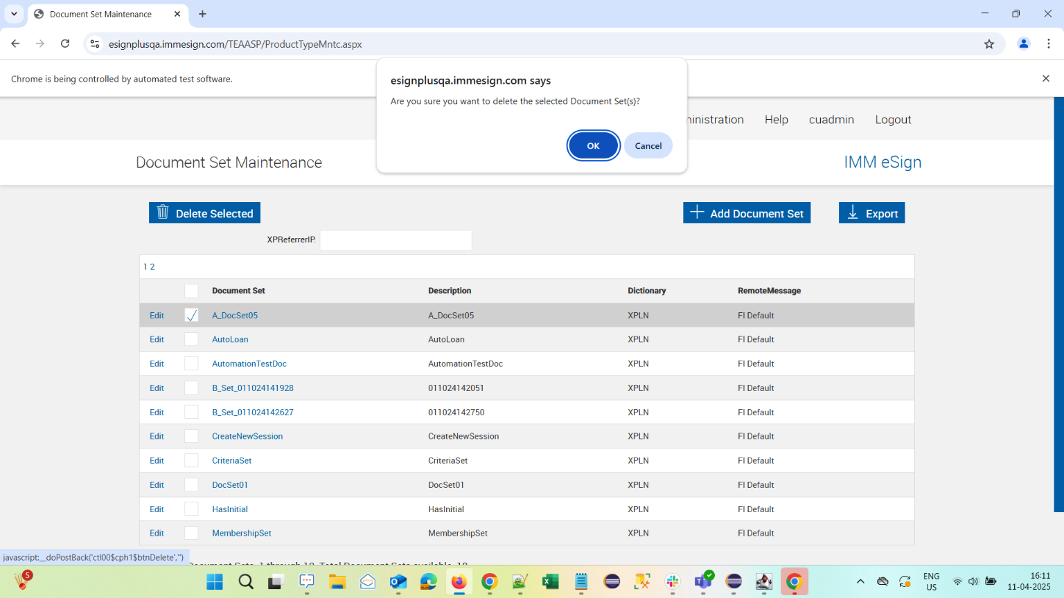Edit the A_DocSet05 row
This screenshot has width=1064, height=598.
157,316
